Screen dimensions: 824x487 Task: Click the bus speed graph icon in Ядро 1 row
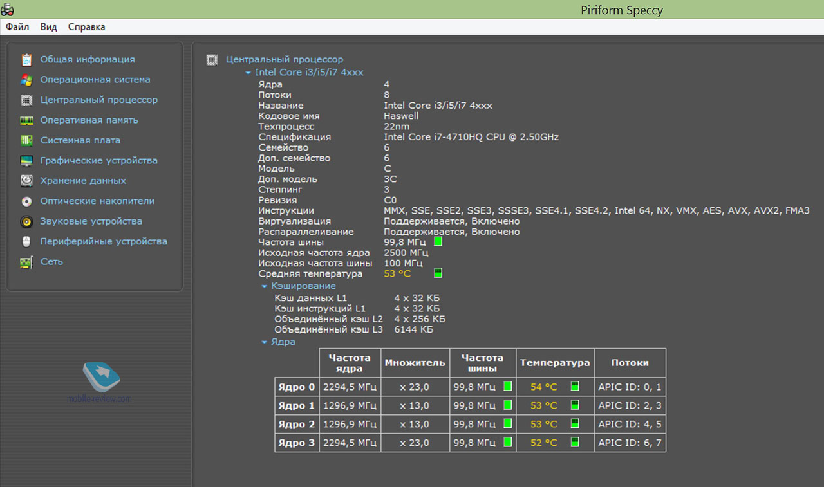point(507,405)
